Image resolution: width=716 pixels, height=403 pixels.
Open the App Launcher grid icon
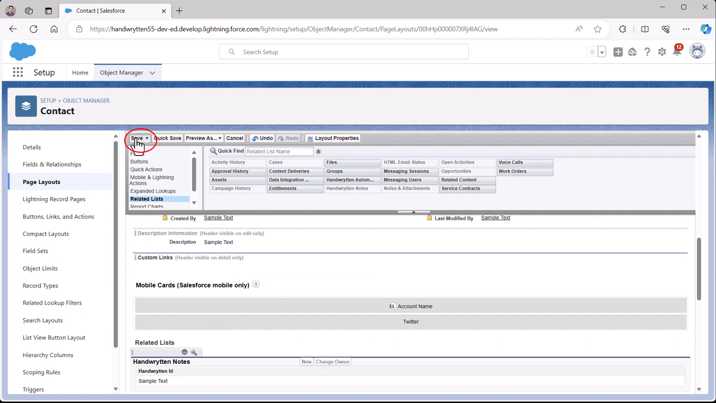coord(18,72)
